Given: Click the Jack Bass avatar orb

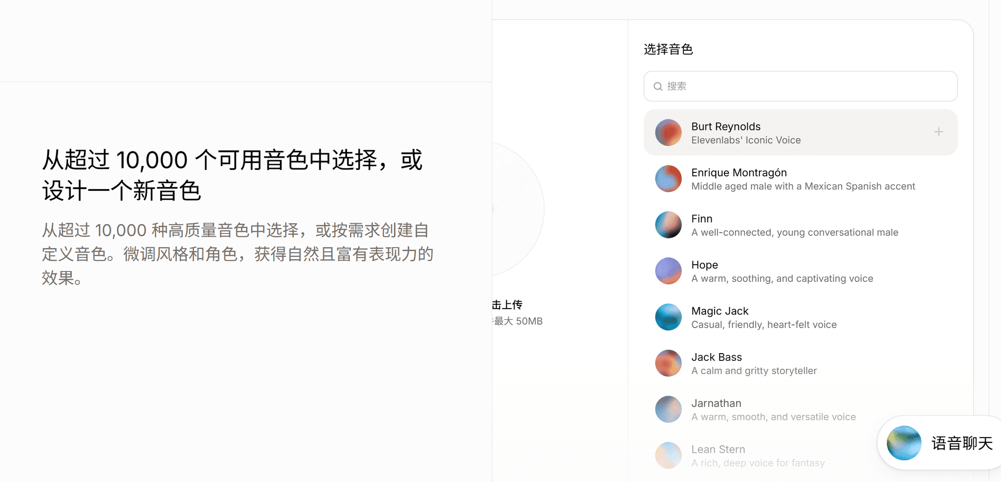Looking at the screenshot, I should click(x=668, y=363).
